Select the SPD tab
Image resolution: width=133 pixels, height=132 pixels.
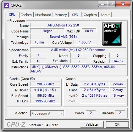[x=75, y=15]
